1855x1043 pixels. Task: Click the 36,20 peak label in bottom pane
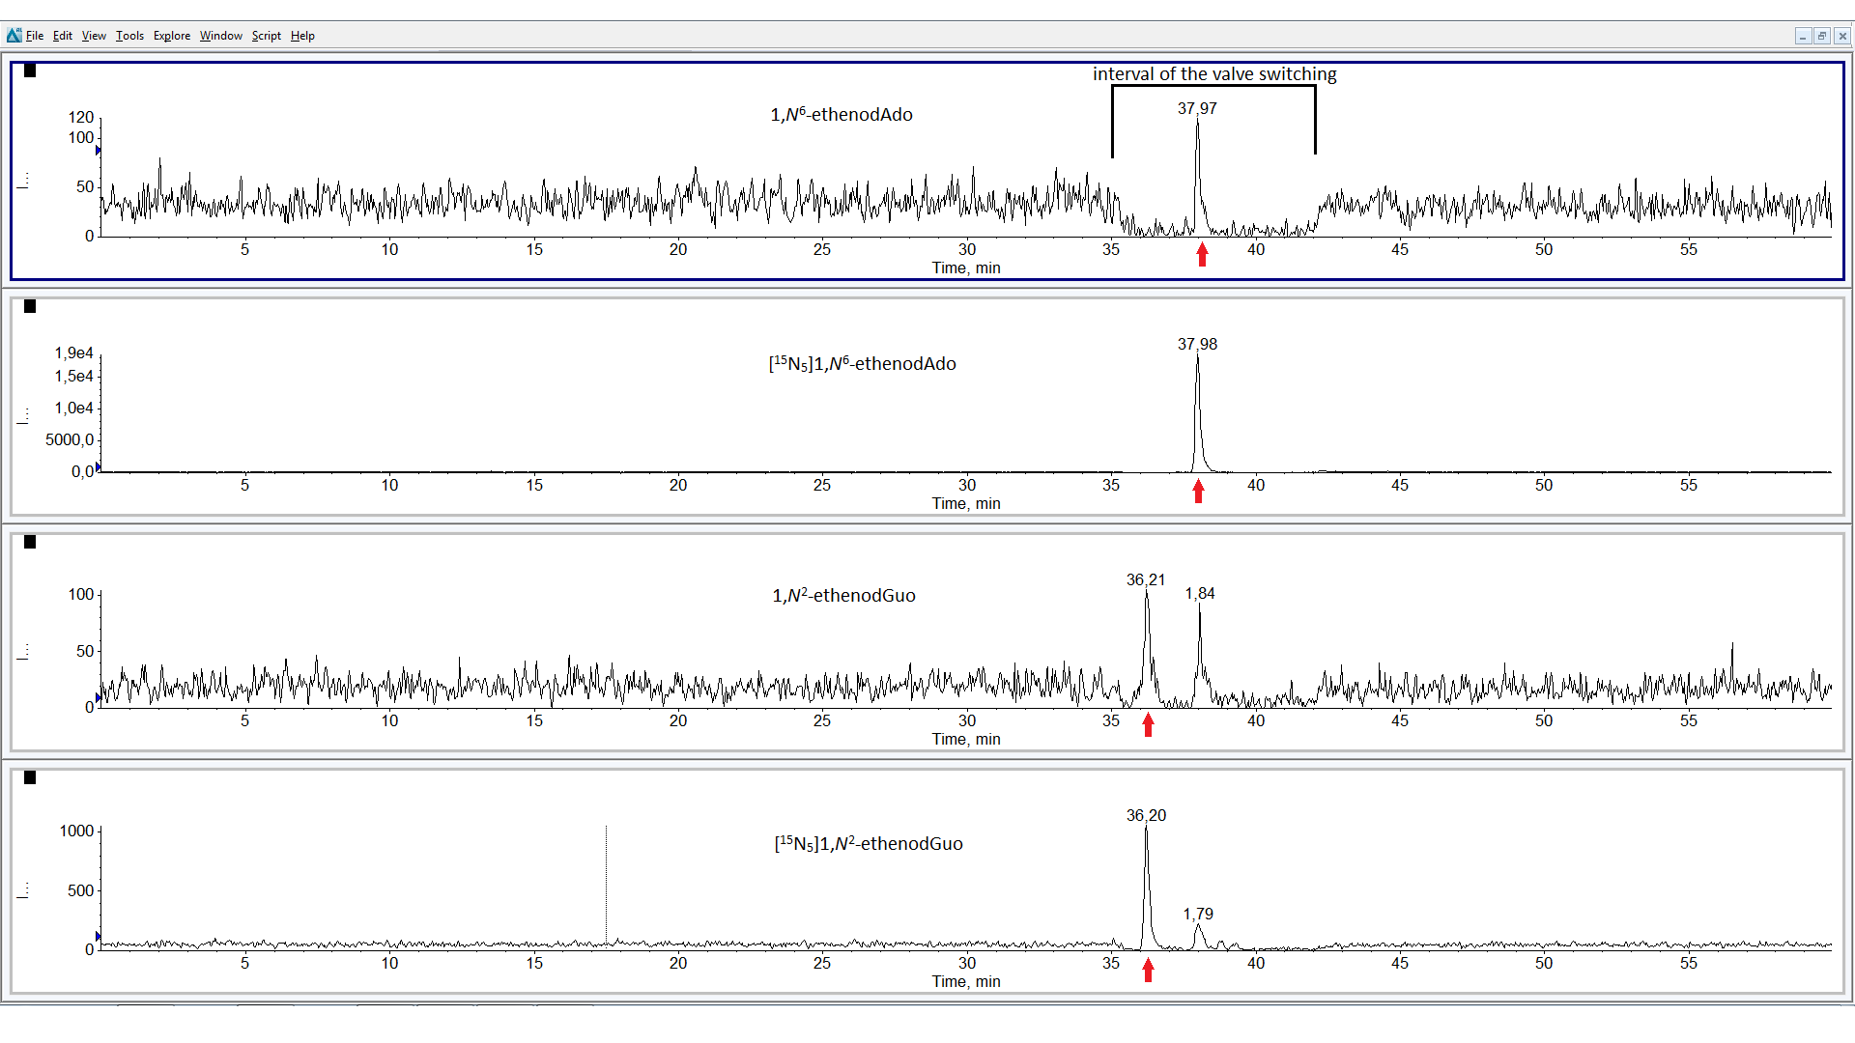(x=1146, y=815)
